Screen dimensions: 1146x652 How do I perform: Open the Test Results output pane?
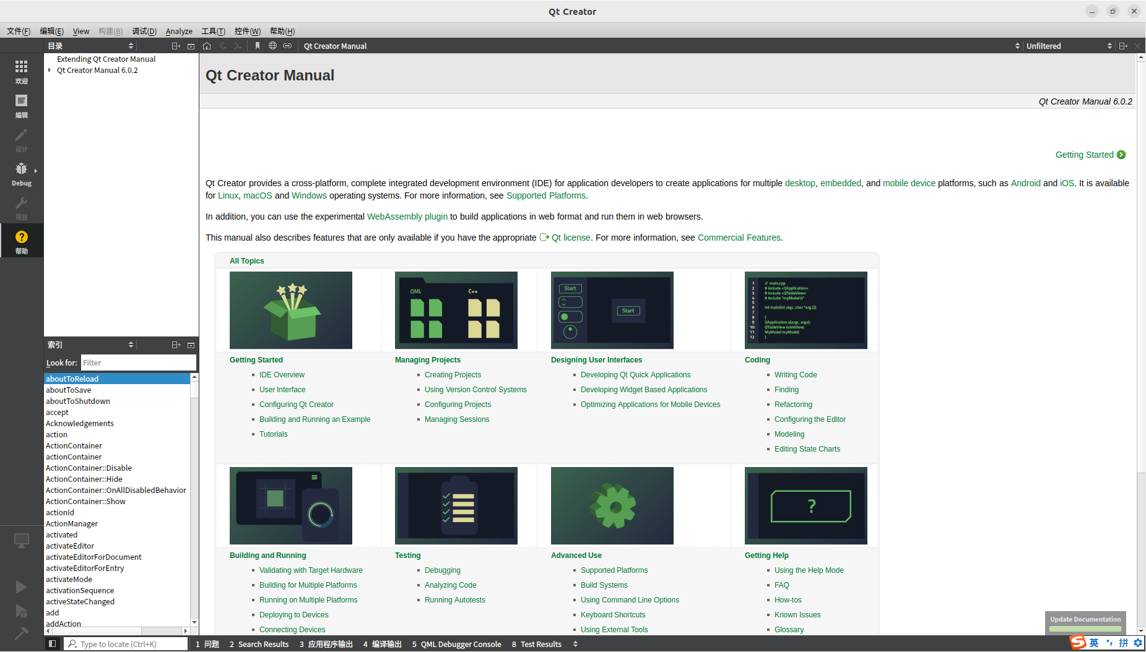(536, 644)
